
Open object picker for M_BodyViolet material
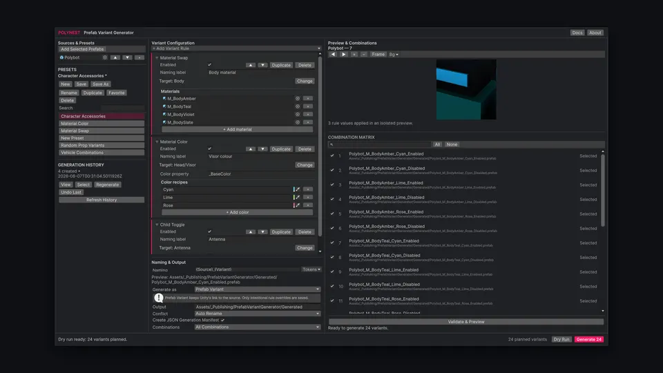[x=298, y=114]
